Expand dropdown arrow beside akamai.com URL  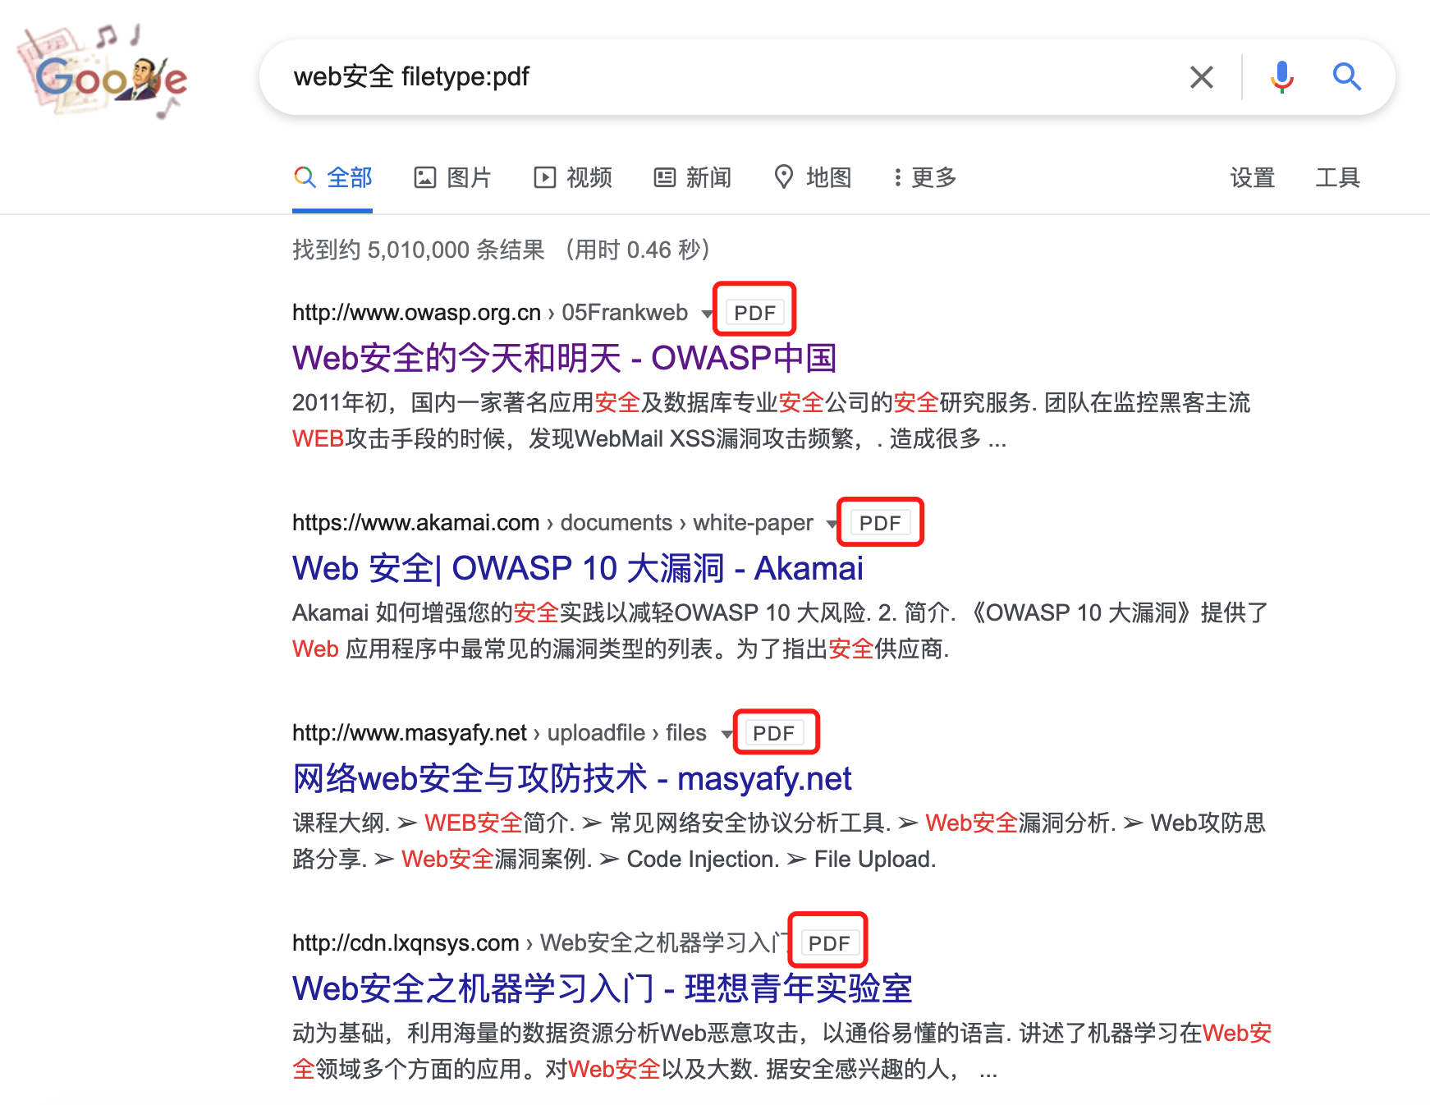pyautogui.click(x=832, y=524)
